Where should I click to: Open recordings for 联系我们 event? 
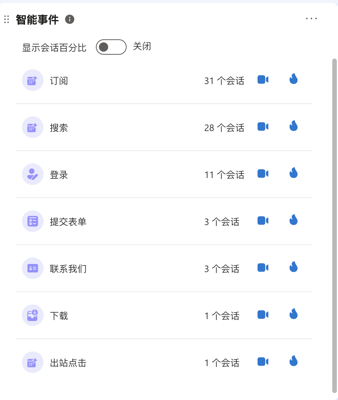[263, 267]
